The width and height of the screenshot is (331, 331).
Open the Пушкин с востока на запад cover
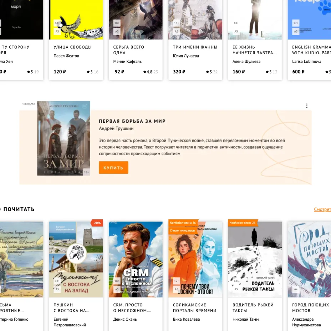point(76,259)
